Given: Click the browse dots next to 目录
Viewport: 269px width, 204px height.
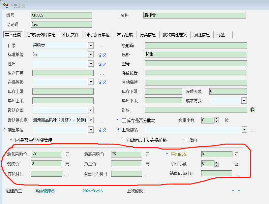Looking at the screenshot, I should point(102,46).
